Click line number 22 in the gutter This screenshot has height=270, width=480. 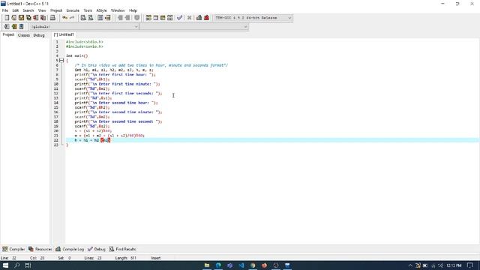coord(56,140)
